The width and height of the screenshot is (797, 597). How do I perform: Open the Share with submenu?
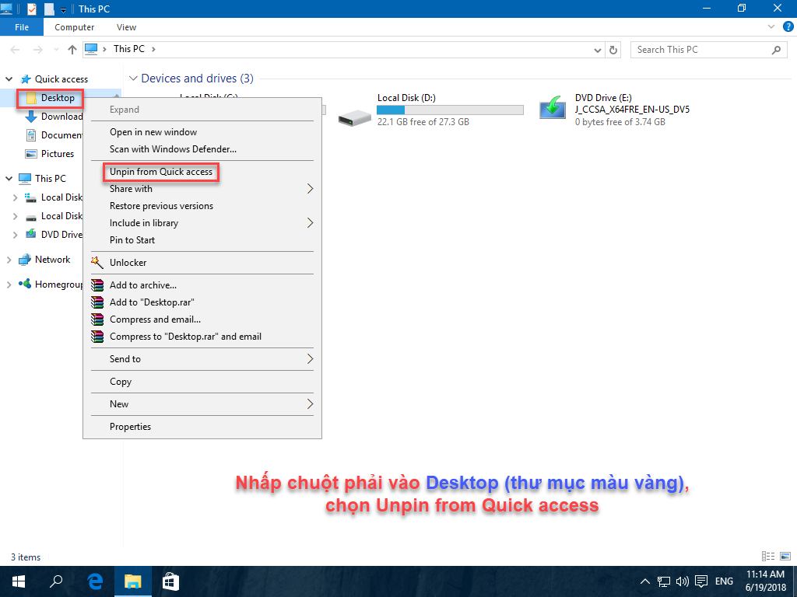tap(130, 188)
